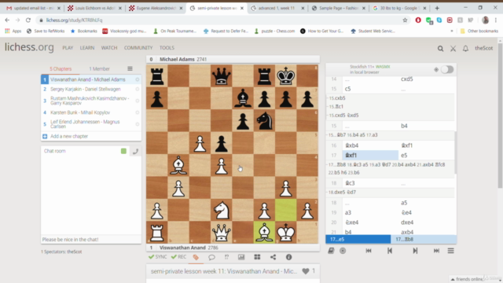Select chapter Karsten Bunk - Mihail Kopylov
Viewport: 503px width, 283px height.
pyautogui.click(x=80, y=112)
